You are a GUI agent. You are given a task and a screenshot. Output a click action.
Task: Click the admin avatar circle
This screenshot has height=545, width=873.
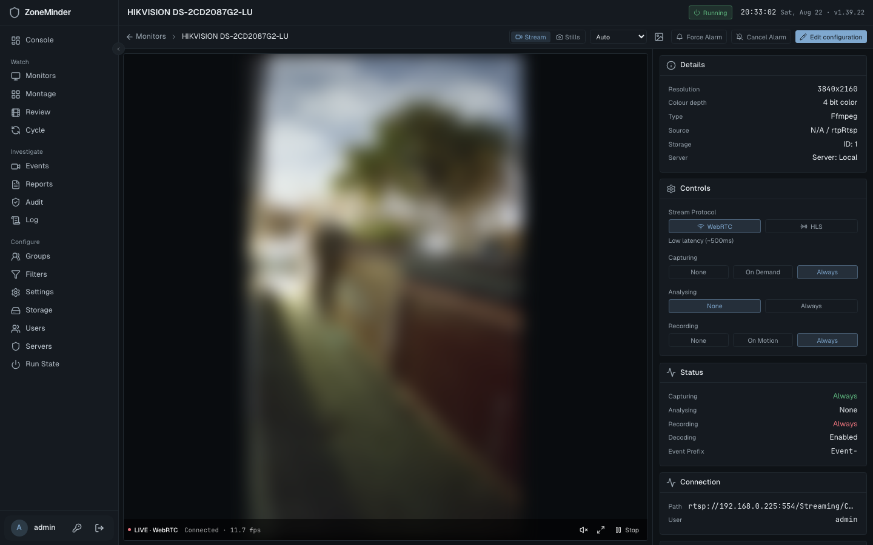click(19, 527)
